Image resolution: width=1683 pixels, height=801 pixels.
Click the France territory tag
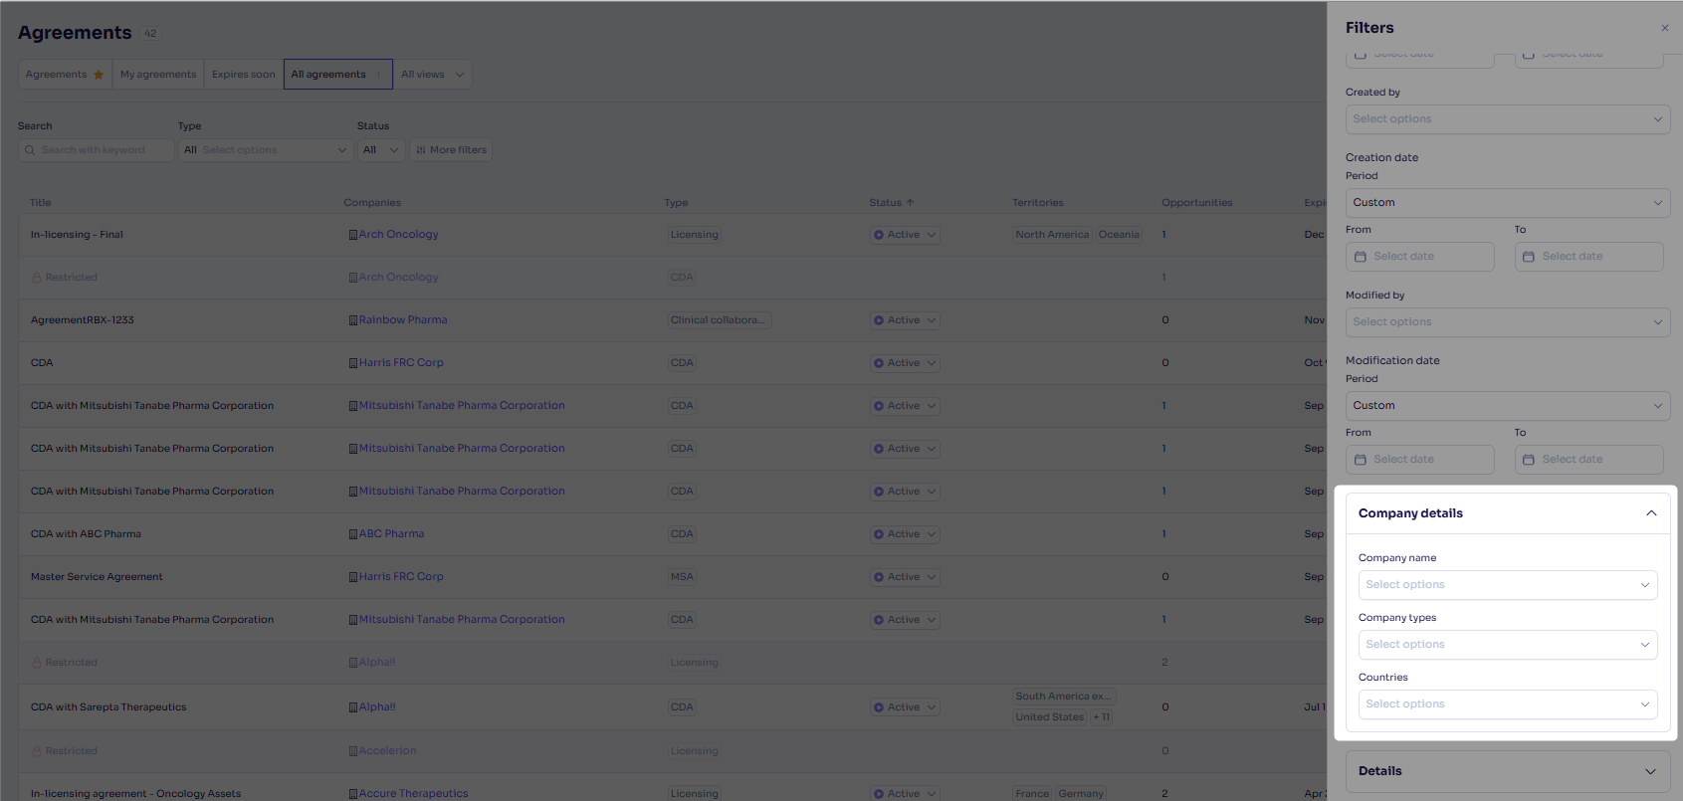click(x=1032, y=794)
